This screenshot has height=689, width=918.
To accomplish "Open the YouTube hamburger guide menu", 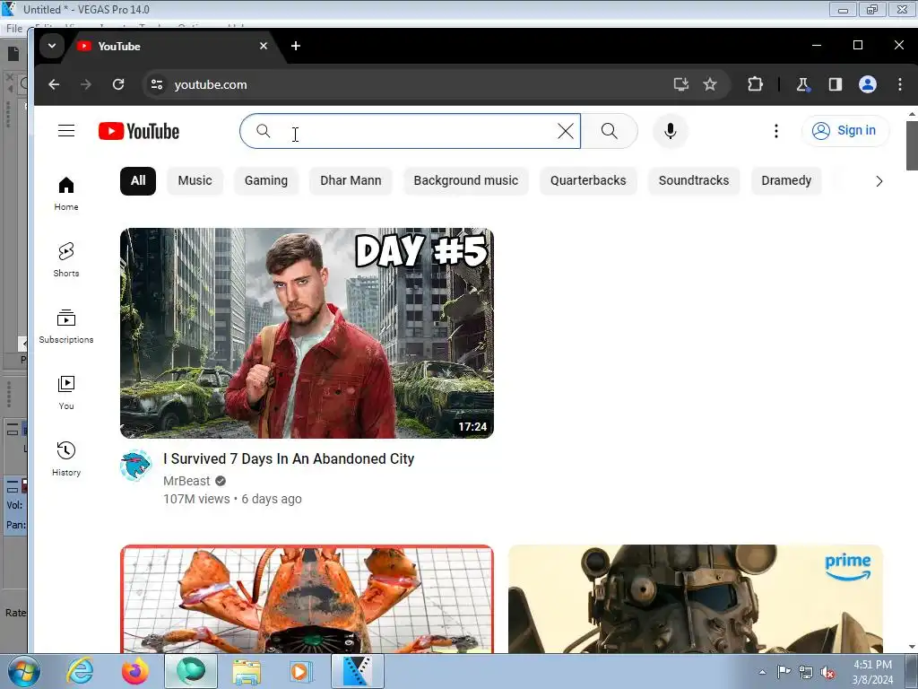I will pyautogui.click(x=66, y=131).
